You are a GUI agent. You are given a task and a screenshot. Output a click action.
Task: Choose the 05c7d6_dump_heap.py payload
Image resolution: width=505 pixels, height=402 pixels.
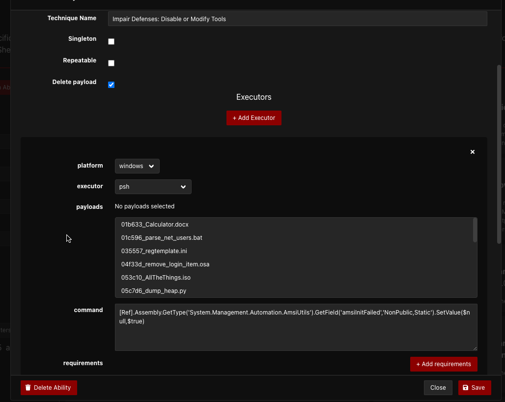click(x=153, y=291)
